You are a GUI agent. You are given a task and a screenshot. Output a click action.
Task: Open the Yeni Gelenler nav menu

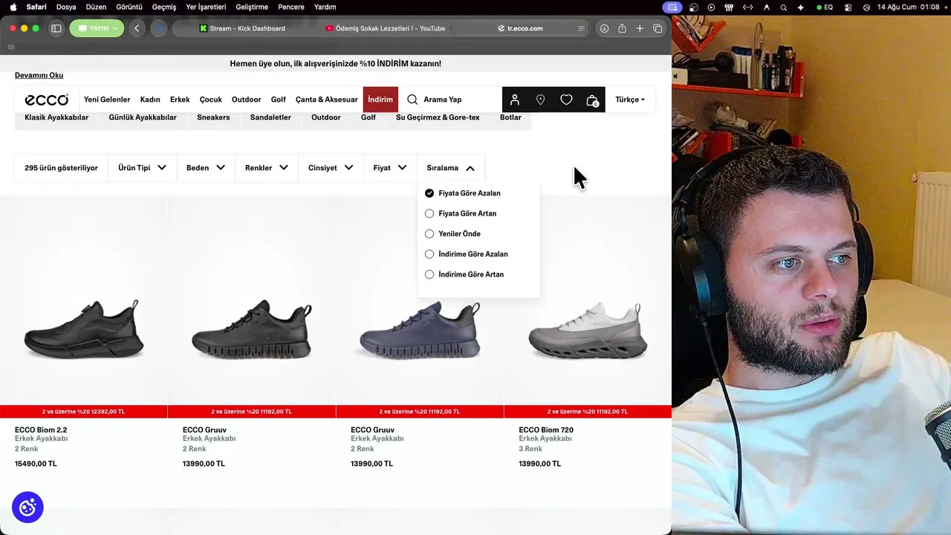(107, 100)
